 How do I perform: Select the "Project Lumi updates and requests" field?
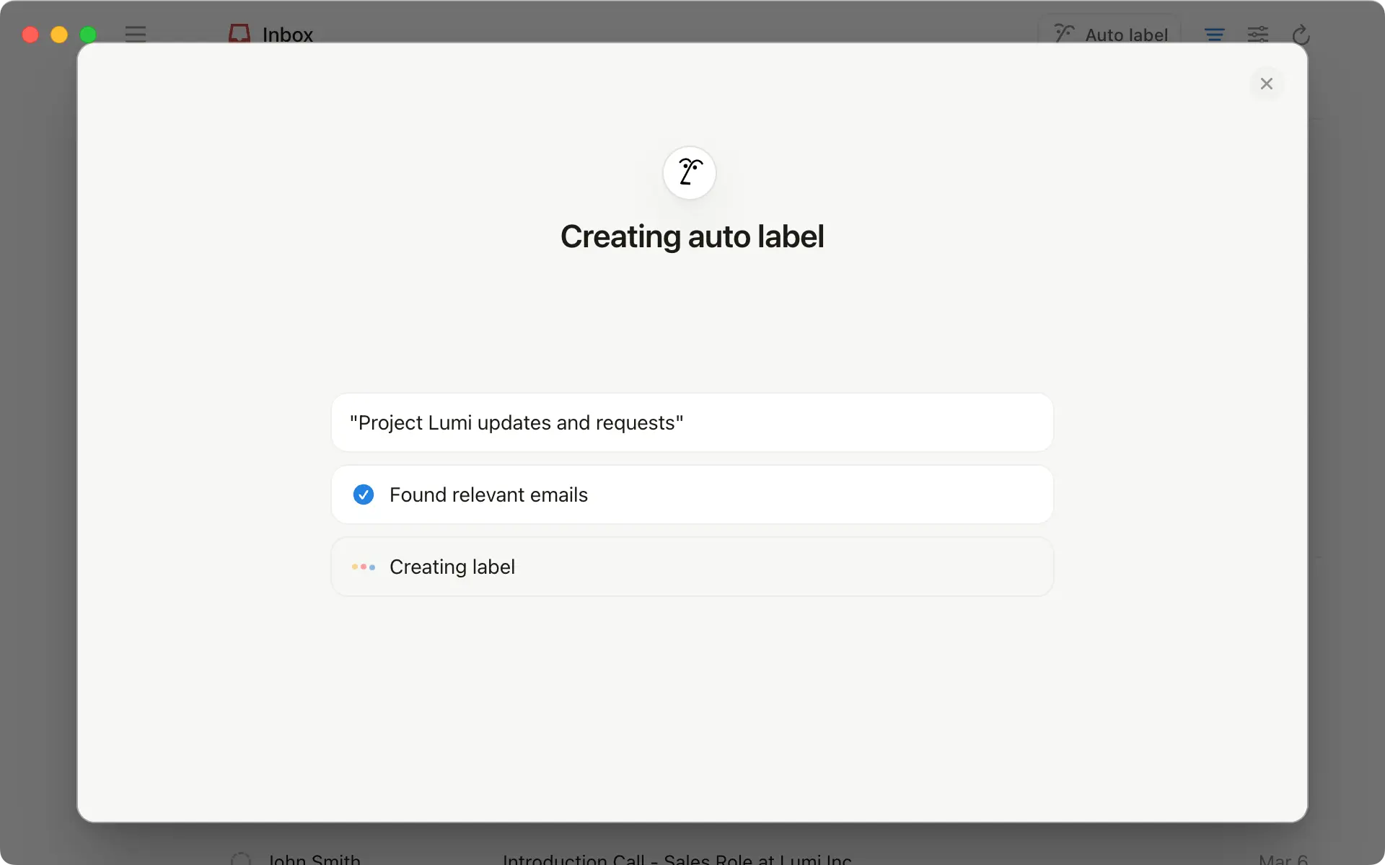692,422
